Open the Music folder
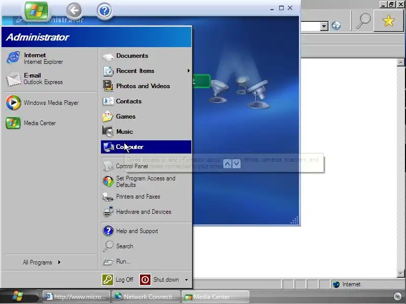Image resolution: width=406 pixels, height=304 pixels. (146, 132)
